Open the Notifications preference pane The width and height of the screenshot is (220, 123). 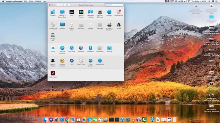point(119,13)
